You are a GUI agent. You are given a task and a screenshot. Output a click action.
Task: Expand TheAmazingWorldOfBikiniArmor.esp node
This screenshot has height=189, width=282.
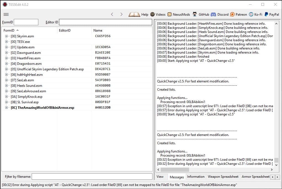click(x=6, y=107)
